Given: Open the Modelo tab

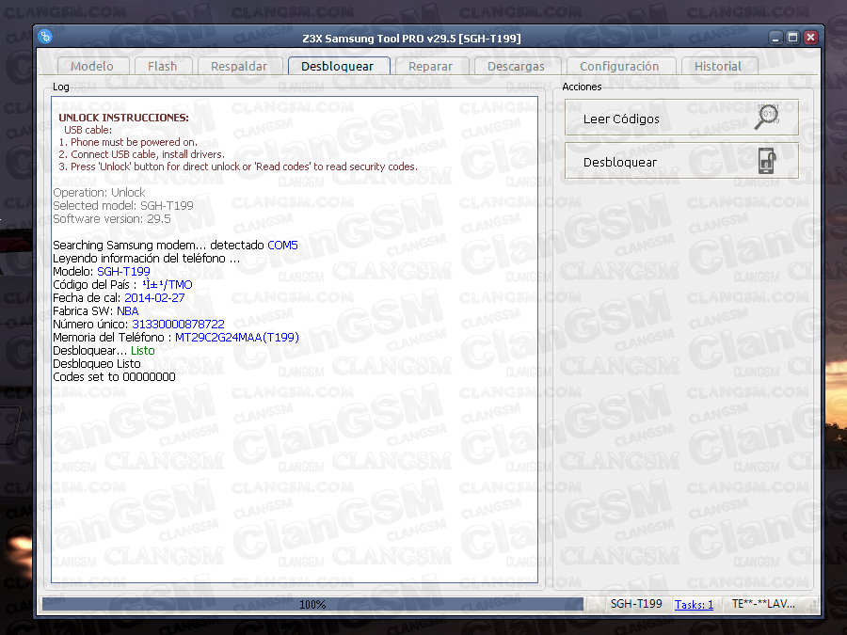Looking at the screenshot, I should coord(92,67).
